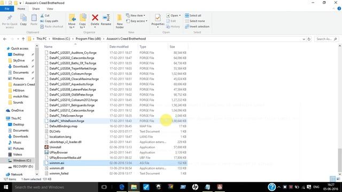This screenshot has height=192, width=342.
Task: Sort by Date modified column
Action: coord(119,46)
